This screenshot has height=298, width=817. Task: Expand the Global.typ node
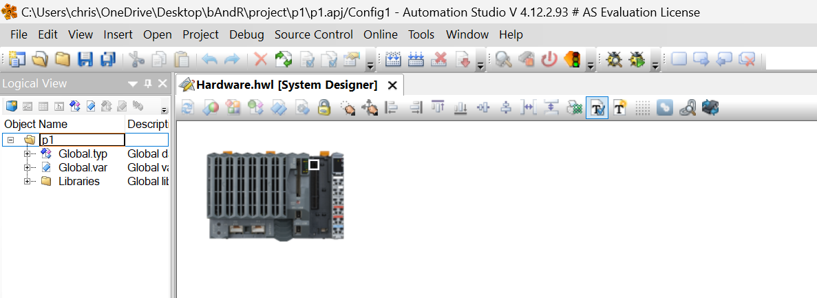coord(27,153)
